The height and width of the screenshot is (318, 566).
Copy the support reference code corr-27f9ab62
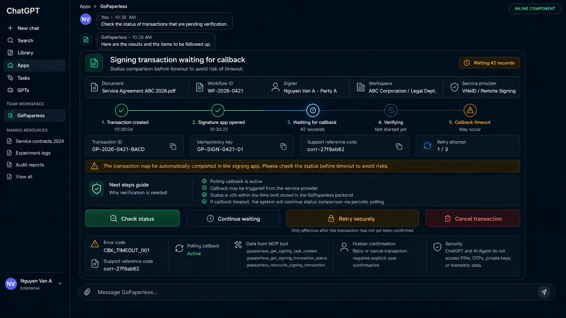pyautogui.click(x=399, y=146)
